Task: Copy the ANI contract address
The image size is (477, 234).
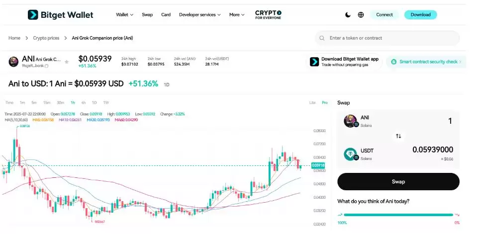Action: pos(47,66)
